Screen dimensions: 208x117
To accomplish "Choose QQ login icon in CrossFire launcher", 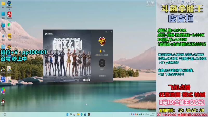I will click(100, 51).
